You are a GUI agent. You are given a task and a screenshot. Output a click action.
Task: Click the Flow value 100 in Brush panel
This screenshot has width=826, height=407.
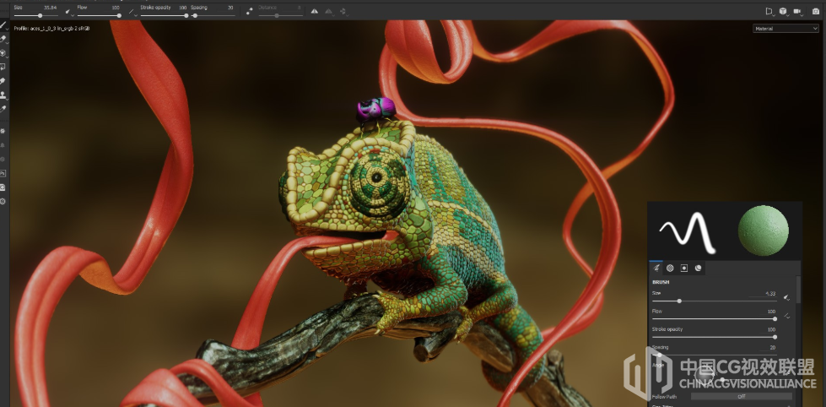(x=772, y=312)
